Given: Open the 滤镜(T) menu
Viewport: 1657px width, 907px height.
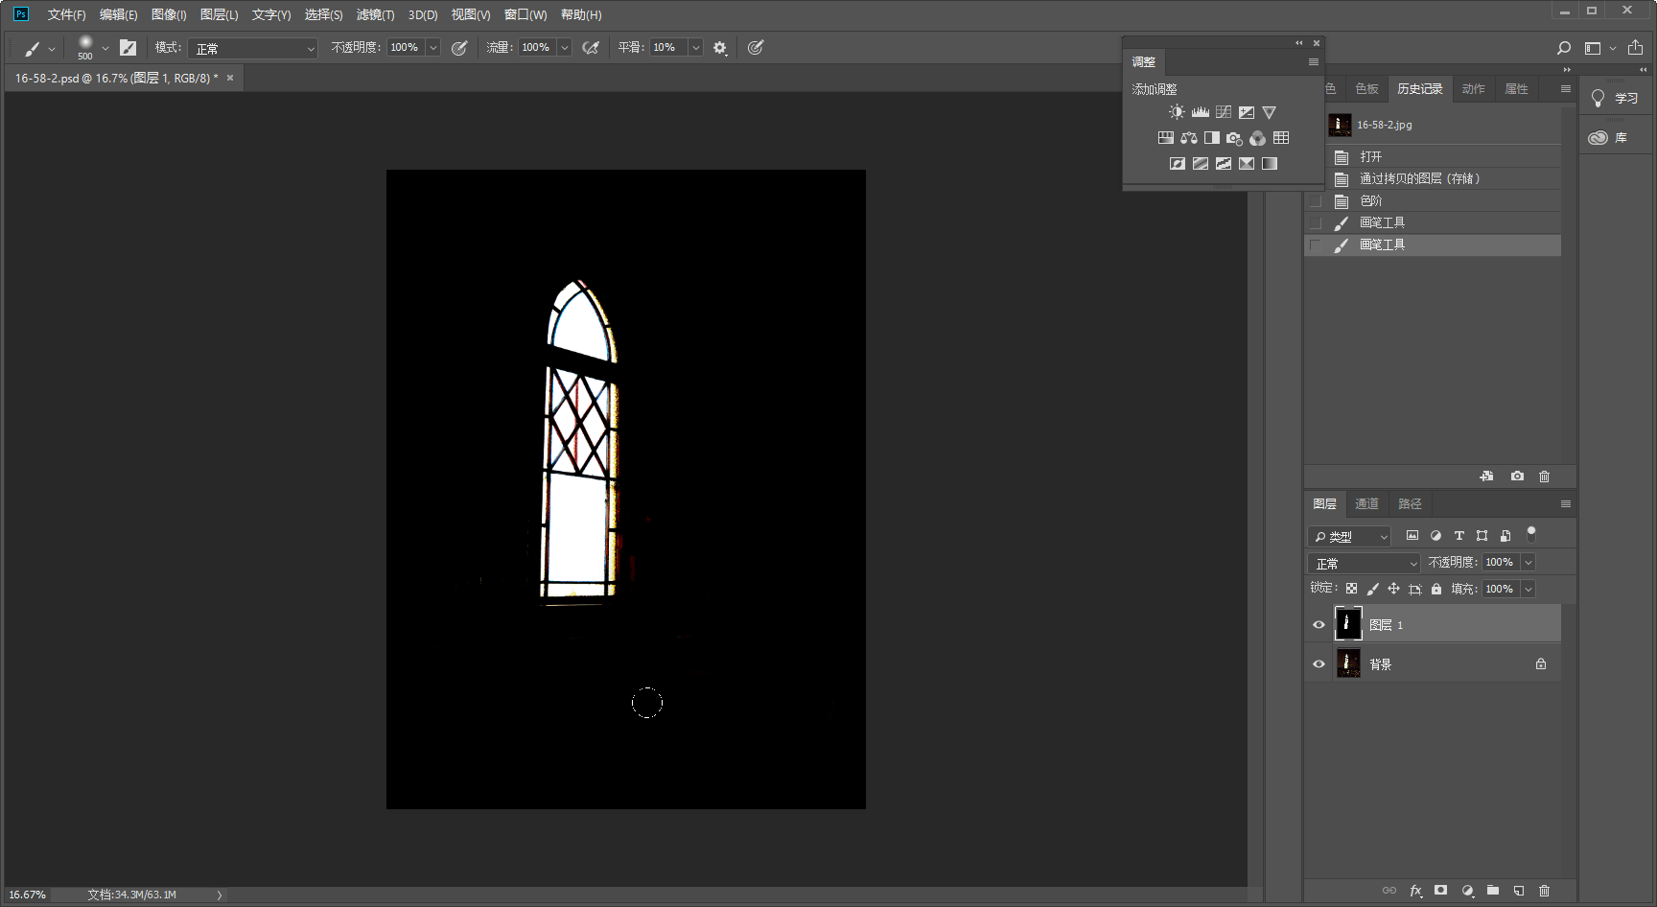Looking at the screenshot, I should tap(375, 14).
